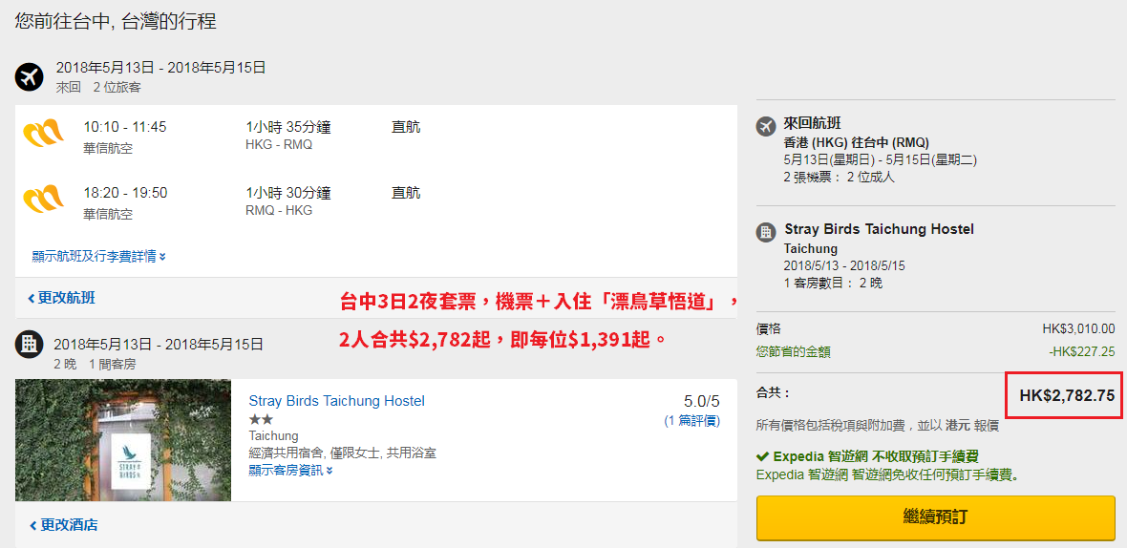This screenshot has width=1127, height=548.
Task: Click the 價格 label in the summary
Action: (x=768, y=329)
